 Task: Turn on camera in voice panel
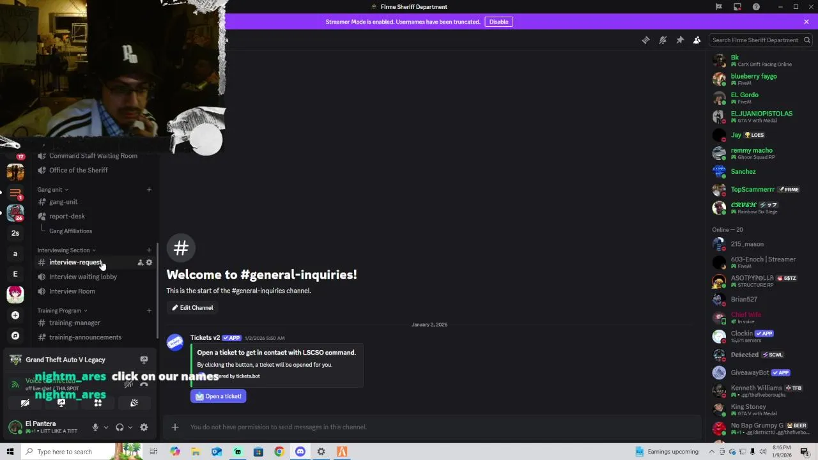click(x=25, y=403)
